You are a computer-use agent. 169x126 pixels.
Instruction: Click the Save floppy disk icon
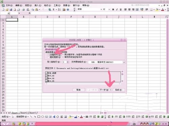coord(11,10)
